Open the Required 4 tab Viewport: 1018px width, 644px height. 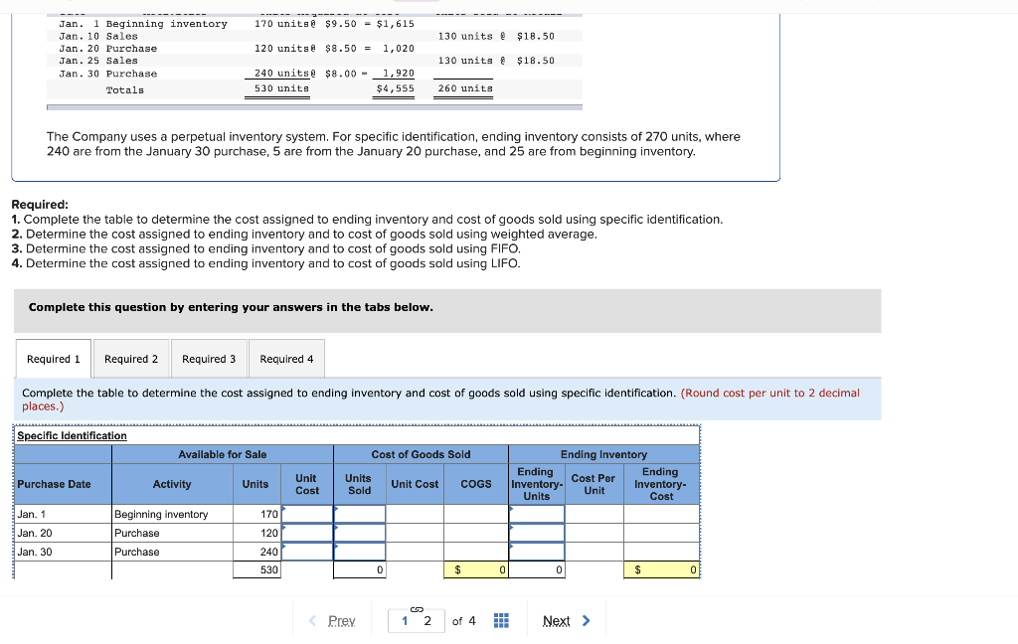286,359
